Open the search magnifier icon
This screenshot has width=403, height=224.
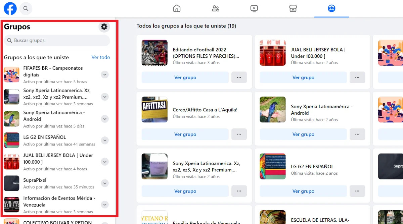(x=26, y=8)
